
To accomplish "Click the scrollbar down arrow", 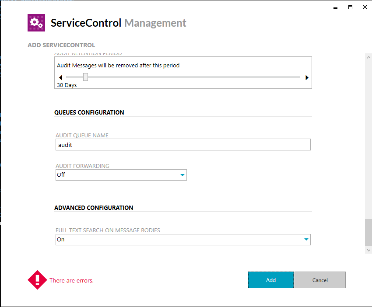I will pos(368,249).
